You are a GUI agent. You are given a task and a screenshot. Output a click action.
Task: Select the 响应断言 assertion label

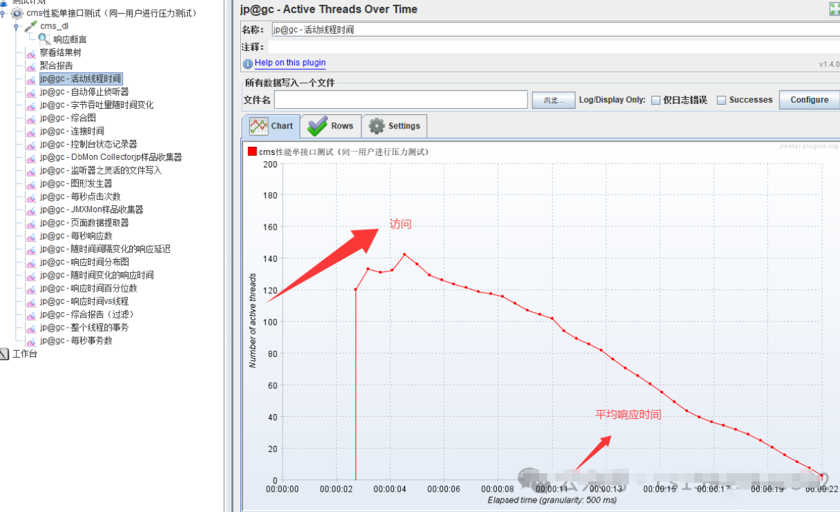70,39
